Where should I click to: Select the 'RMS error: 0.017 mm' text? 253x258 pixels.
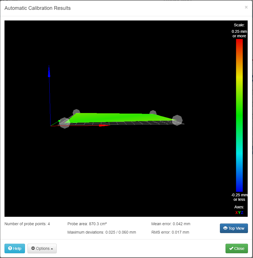pos(170,232)
